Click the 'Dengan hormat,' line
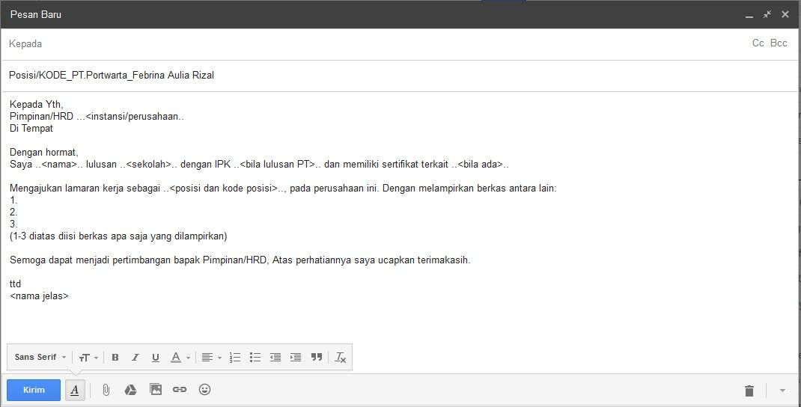Image resolution: width=801 pixels, height=407 pixels. coord(44,152)
